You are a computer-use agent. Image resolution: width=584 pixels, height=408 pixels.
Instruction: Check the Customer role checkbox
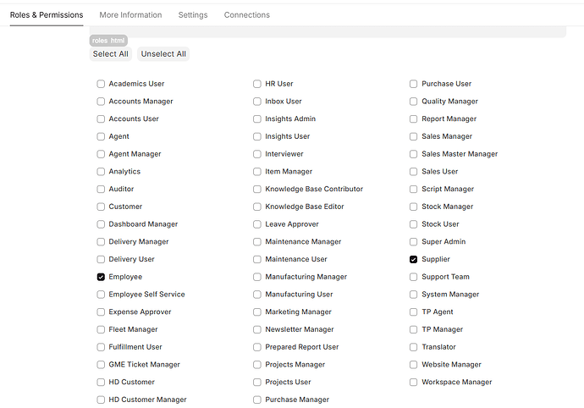[x=101, y=207]
